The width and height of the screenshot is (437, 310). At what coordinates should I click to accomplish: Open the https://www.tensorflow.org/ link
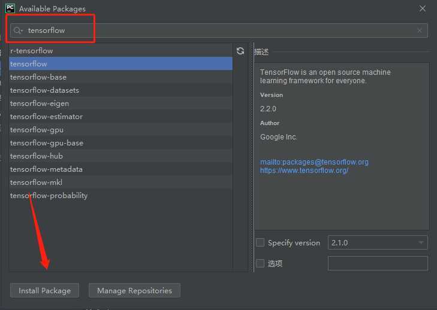(304, 171)
